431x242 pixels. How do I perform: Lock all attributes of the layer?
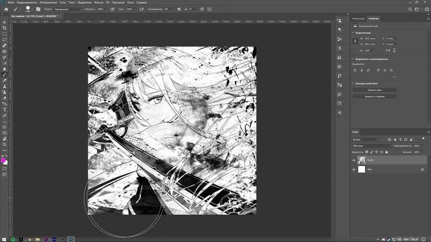point(387,152)
